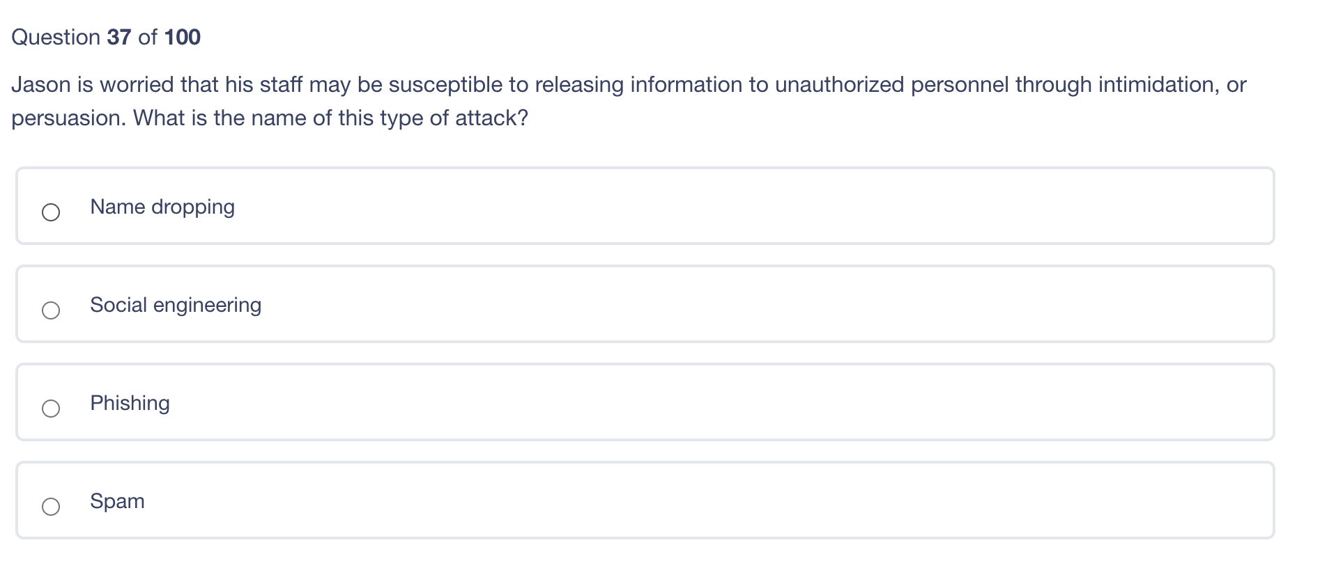Click the name "Jason" in the question
The height and width of the screenshot is (561, 1320).
pyautogui.click(x=41, y=85)
